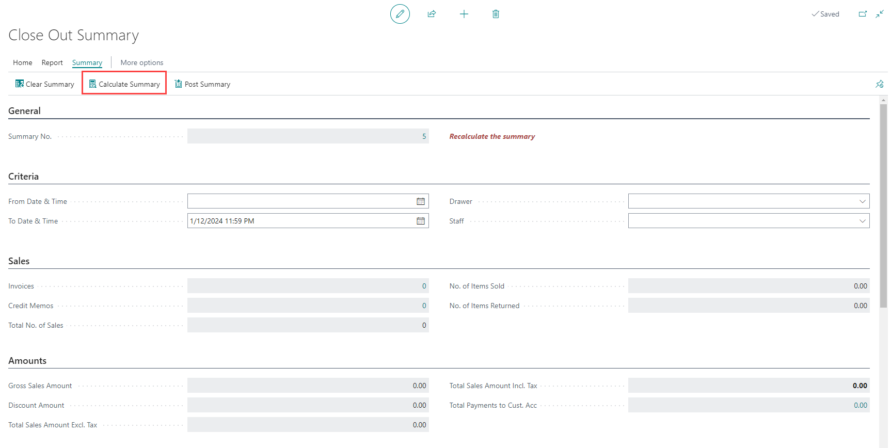Show More options menu

[x=142, y=62]
